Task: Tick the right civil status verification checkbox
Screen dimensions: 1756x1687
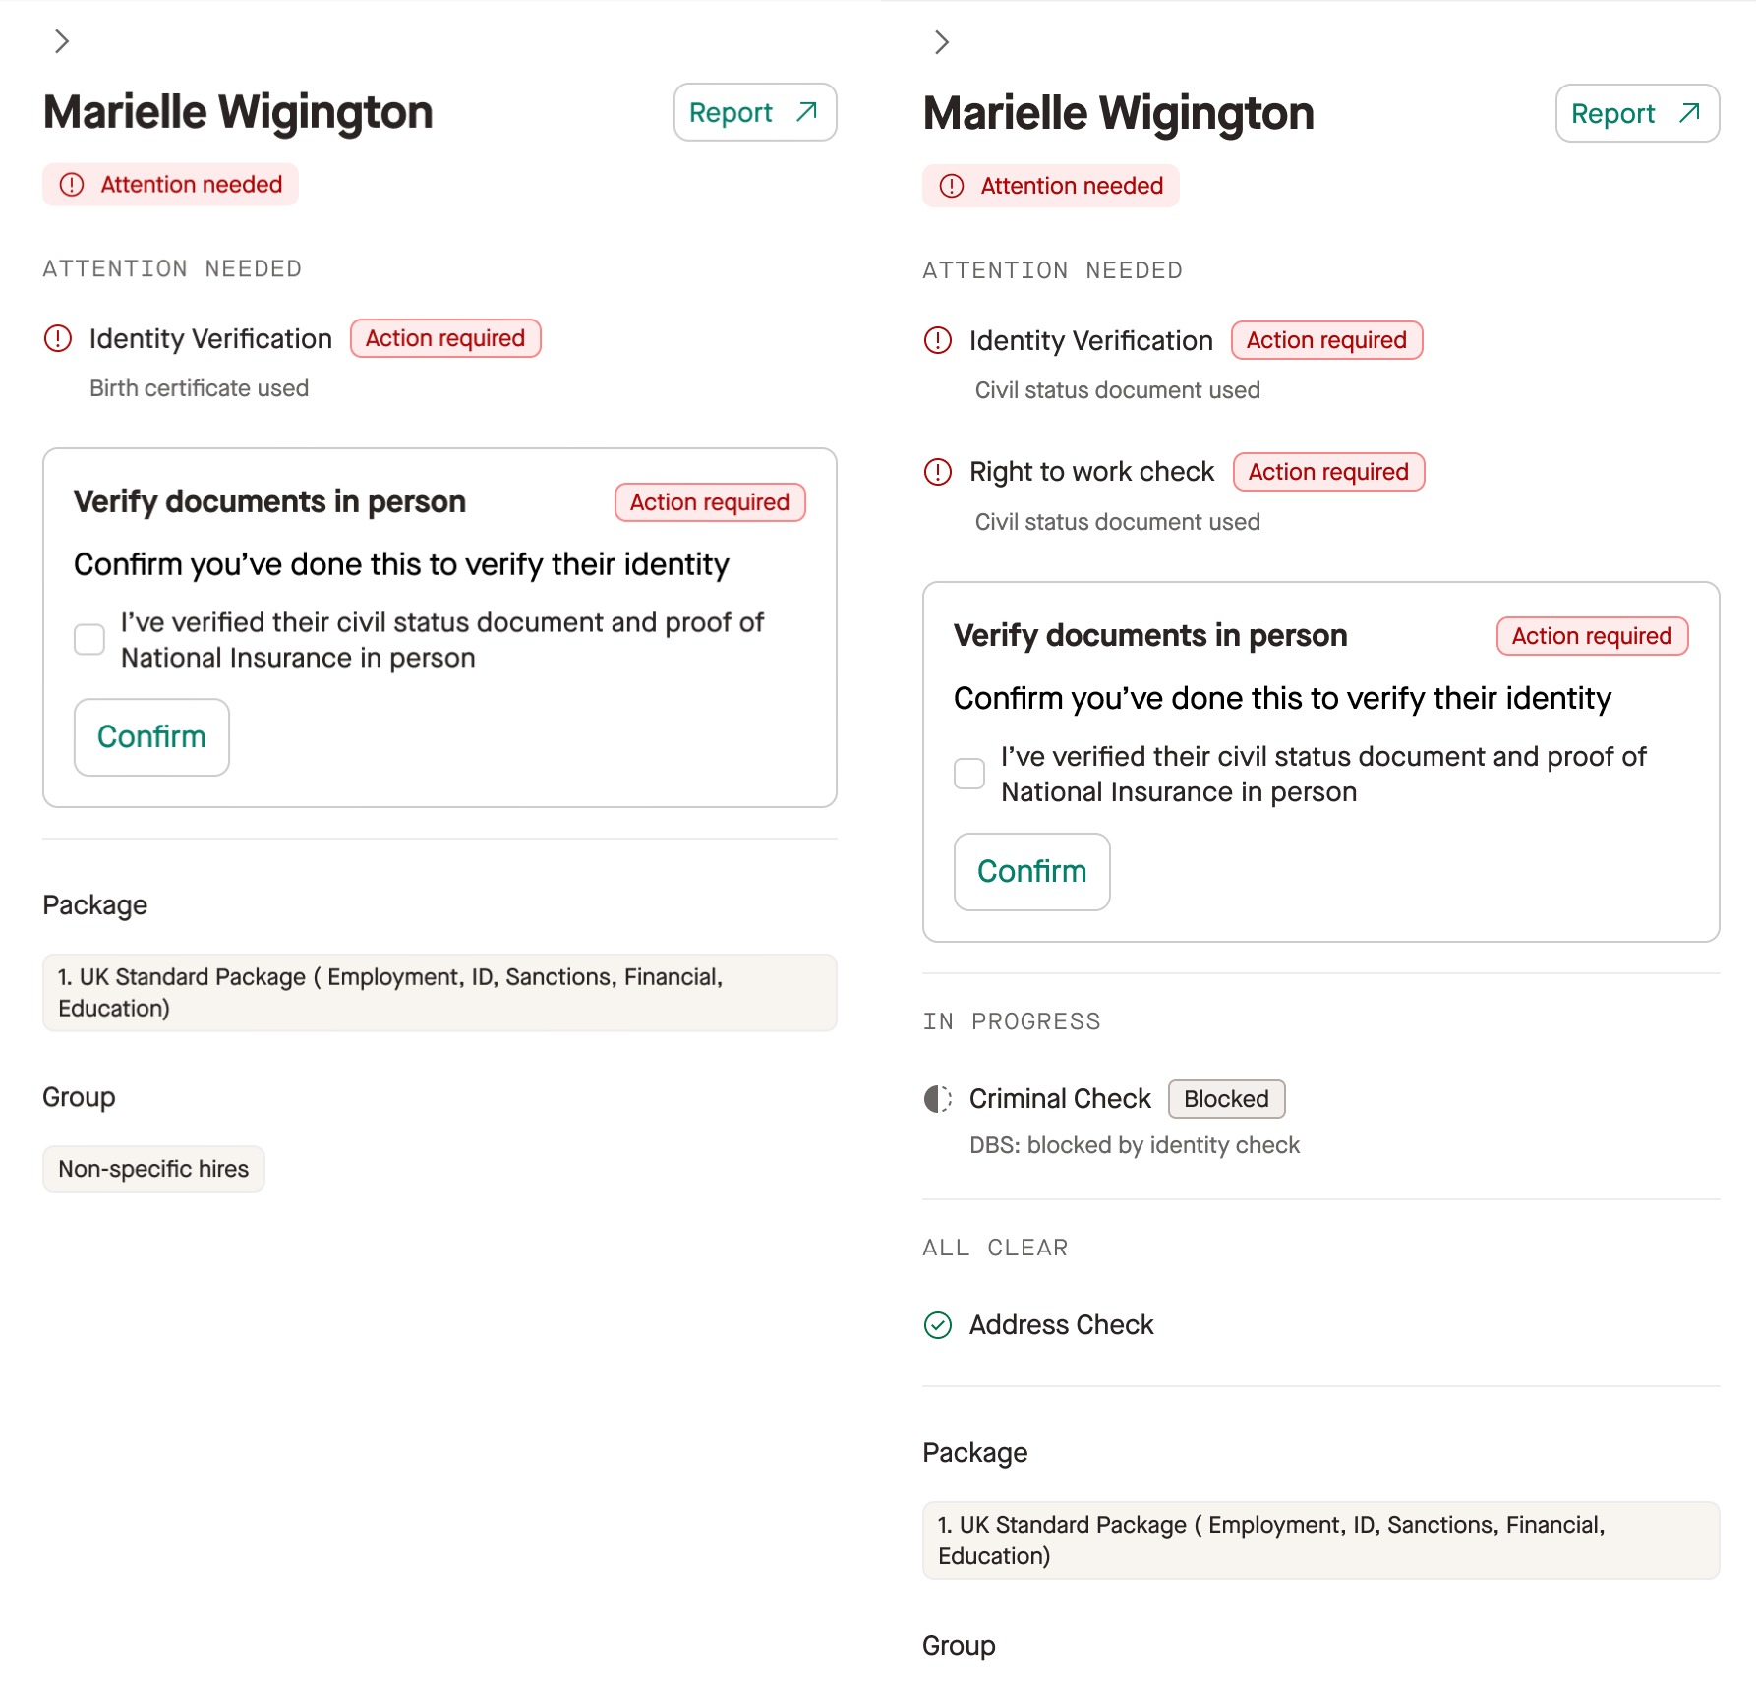Action: pyautogui.click(x=969, y=774)
